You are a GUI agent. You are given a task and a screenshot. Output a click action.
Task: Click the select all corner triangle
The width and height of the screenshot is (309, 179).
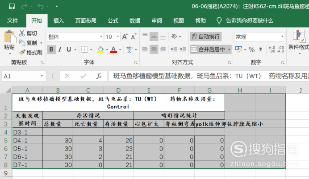click(8, 90)
